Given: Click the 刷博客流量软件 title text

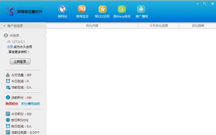Looking at the screenshot, I should click(x=30, y=12).
